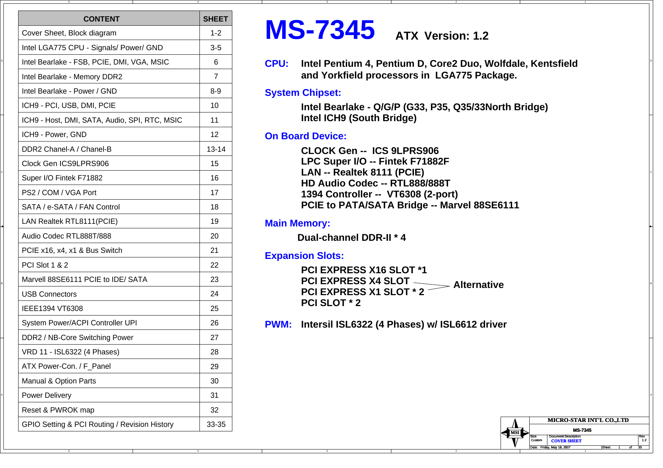Open the GPIO Setting & PCI Routing row
663x468 pixels.
pyautogui.click(x=97, y=424)
